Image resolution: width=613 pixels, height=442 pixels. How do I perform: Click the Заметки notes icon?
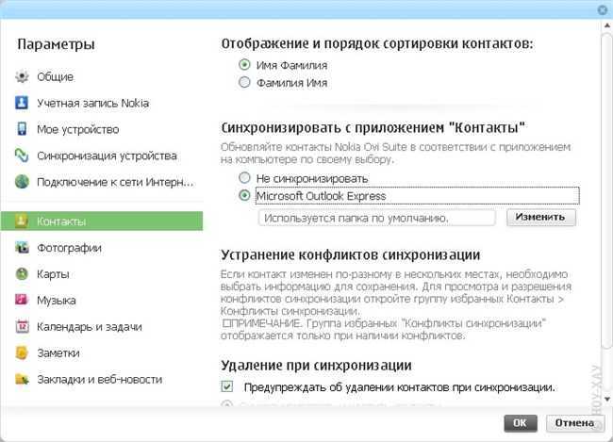22,352
